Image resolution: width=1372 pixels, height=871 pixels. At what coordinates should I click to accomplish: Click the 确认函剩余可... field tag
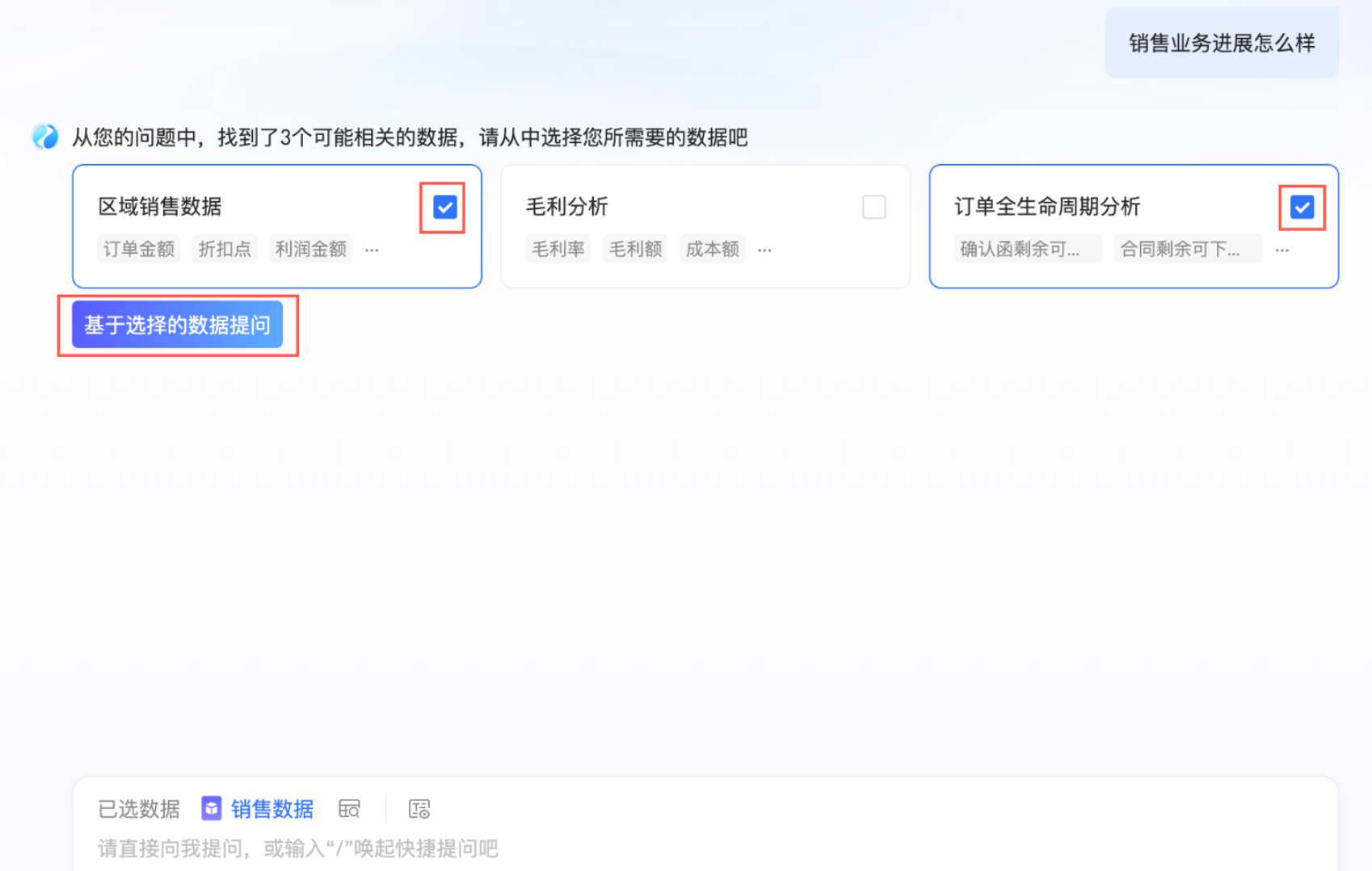pos(1028,249)
